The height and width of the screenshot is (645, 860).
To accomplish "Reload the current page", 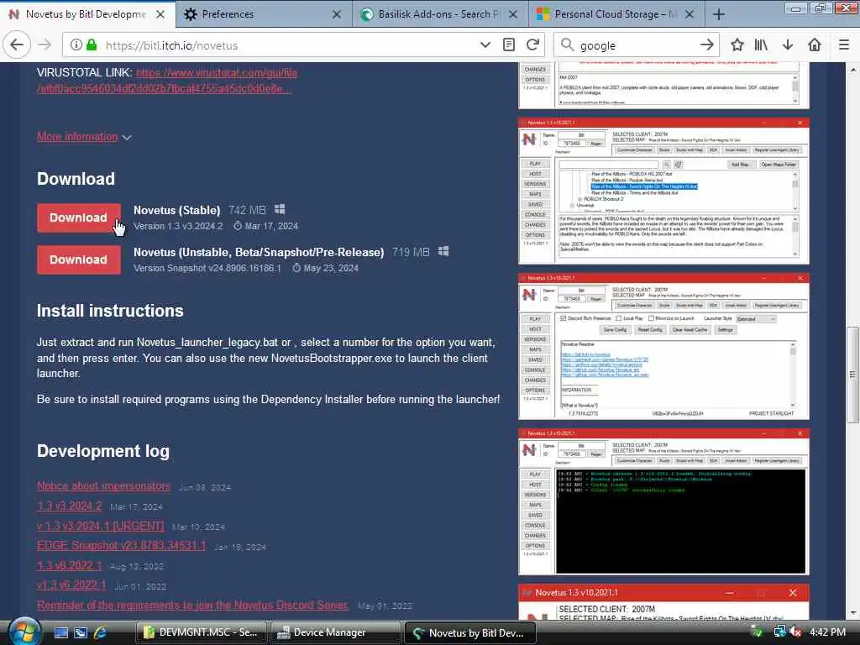I will coord(532,45).
